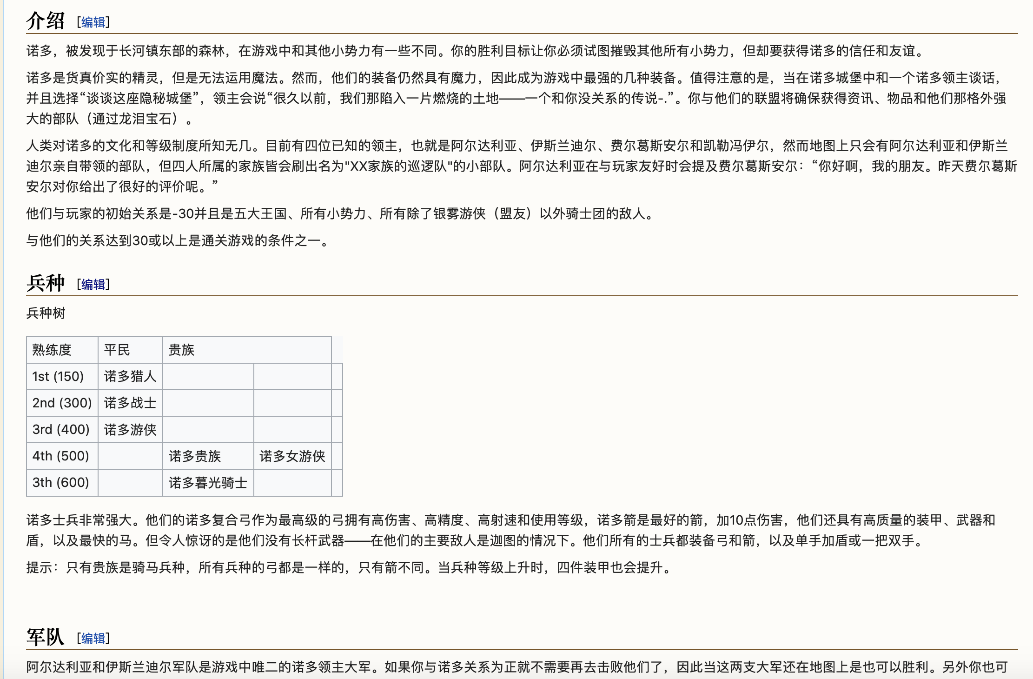The image size is (1033, 679).
Task: Click paragraph starting 诺多士兵非常强大
Action: (x=511, y=530)
